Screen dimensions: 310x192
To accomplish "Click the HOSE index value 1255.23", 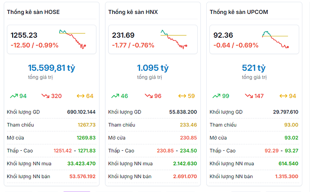I will 24,35.
